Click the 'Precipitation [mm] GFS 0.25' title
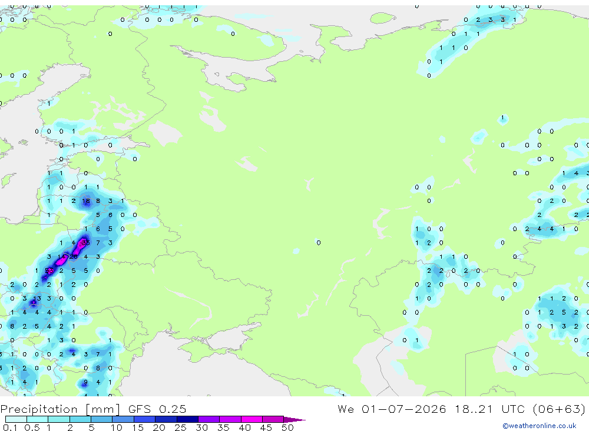Image resolution: width=589 pixels, height=431 pixels. tap(93, 409)
